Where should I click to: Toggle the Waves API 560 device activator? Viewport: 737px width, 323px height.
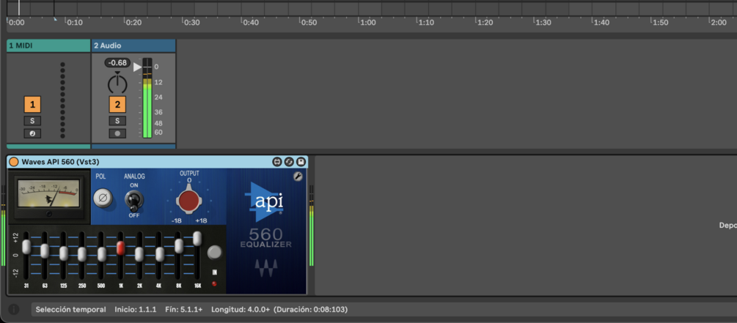pyautogui.click(x=14, y=162)
